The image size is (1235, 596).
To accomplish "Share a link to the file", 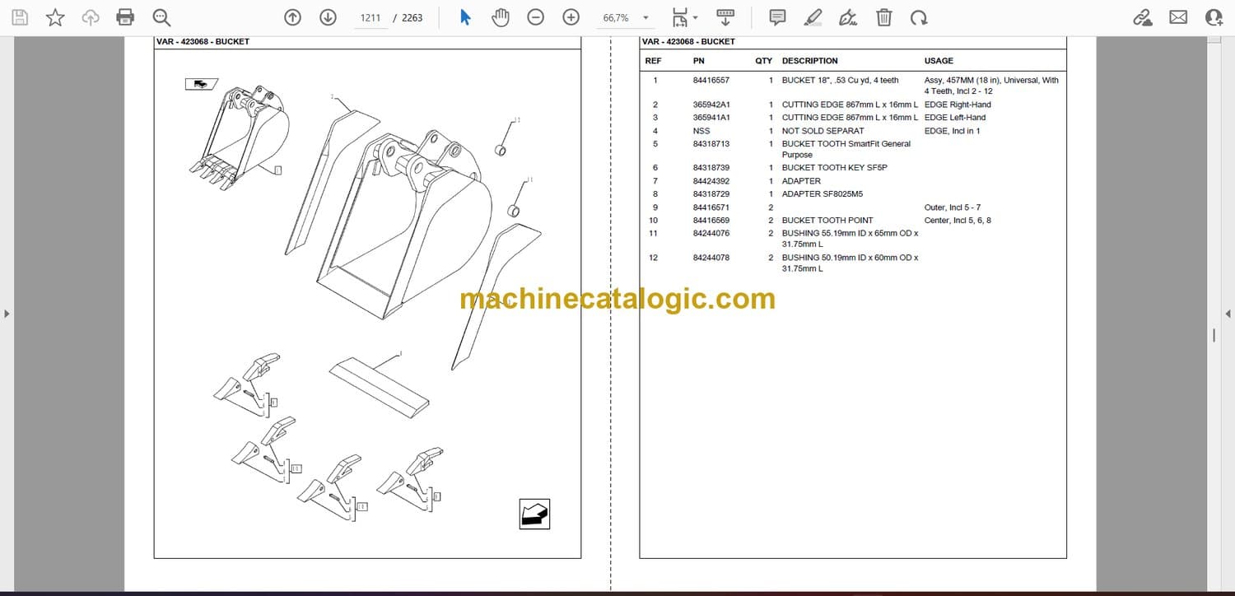I will (1143, 17).
